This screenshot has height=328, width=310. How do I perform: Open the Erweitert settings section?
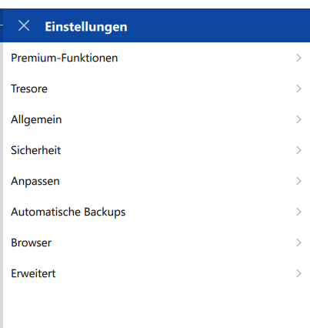point(156,273)
